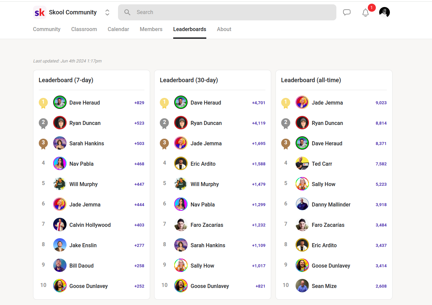Click the red notification count badge
The height and width of the screenshot is (305, 432).
(371, 8)
